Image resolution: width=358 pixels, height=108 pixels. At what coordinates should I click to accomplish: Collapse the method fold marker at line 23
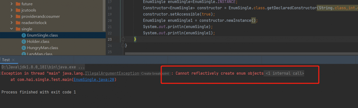123,39
